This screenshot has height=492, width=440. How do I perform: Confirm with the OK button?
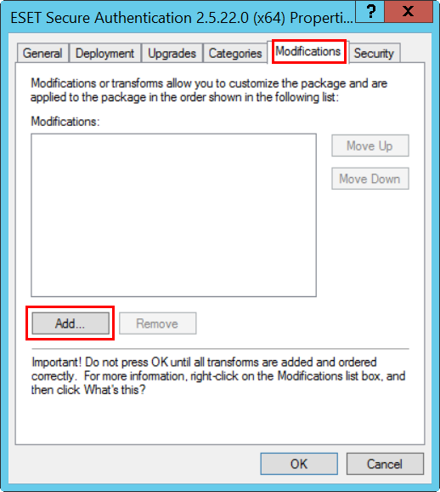coord(299,464)
